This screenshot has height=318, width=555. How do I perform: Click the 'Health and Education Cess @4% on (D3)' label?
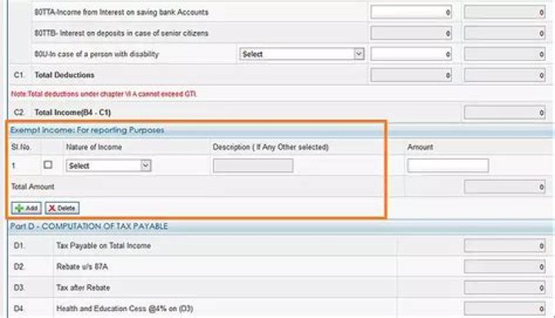[x=125, y=309]
